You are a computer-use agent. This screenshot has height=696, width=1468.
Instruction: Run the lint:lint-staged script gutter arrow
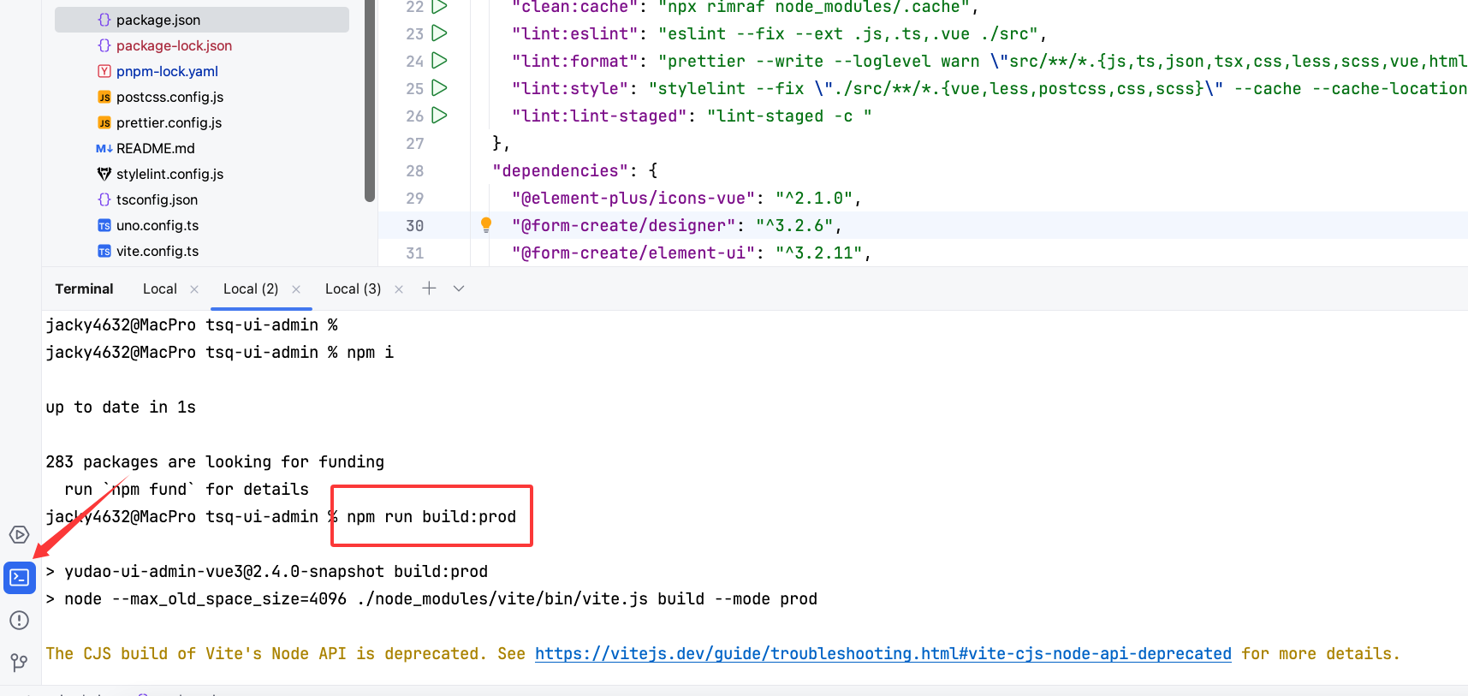click(439, 116)
